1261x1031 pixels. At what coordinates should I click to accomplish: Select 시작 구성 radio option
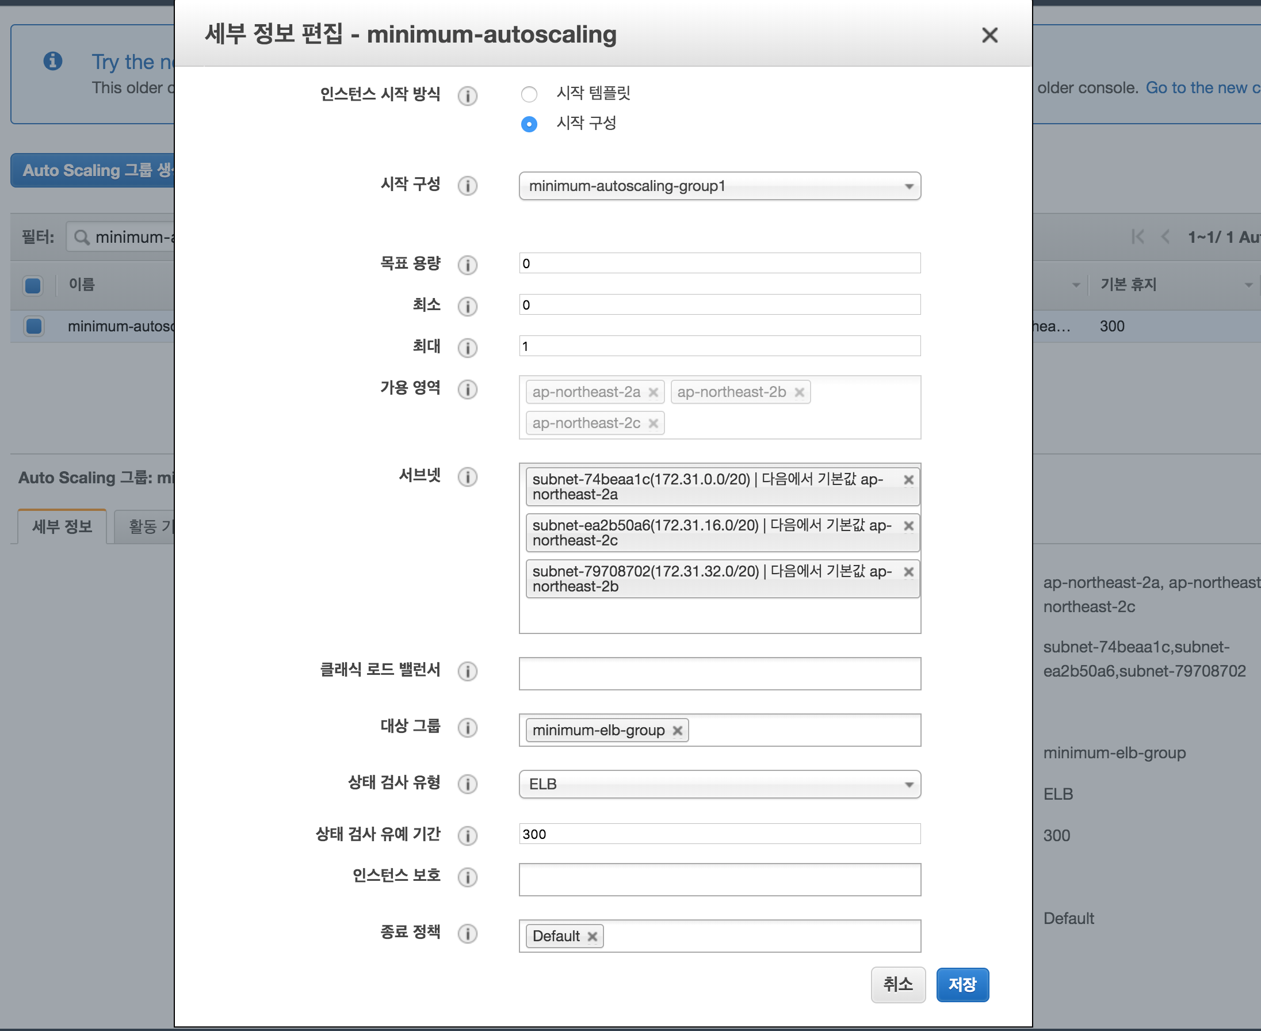(529, 124)
